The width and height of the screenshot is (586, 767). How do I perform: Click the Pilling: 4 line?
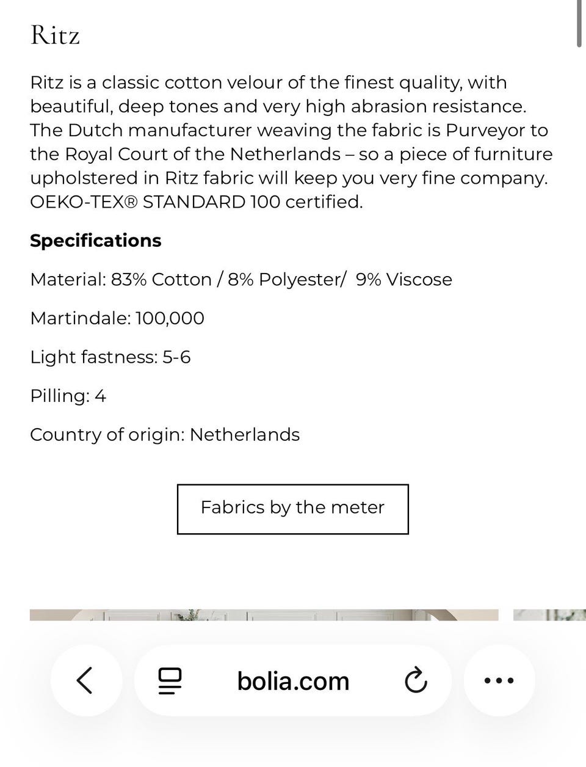point(68,396)
